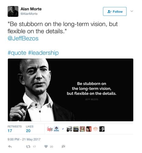Expand the tweet options chevron

pyautogui.click(x=132, y=11)
